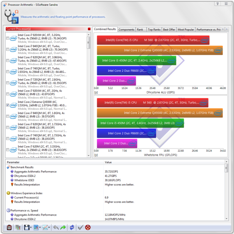Screen dimensions: 234x234
Task: Check the Core i7 720QM 2.8GHz checkbox
Action: click(x=8, y=83)
